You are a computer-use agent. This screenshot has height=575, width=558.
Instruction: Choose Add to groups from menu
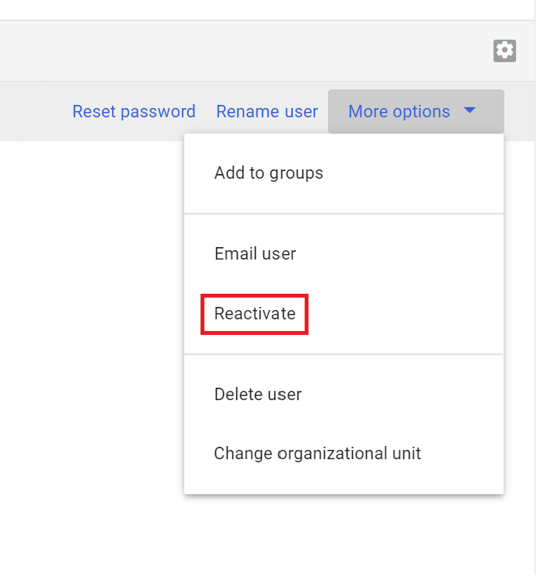click(x=344, y=173)
